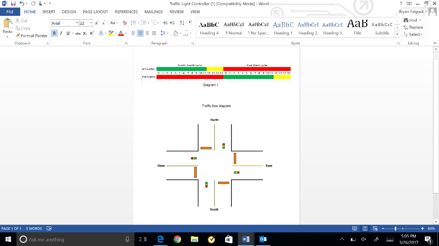Apply shading to paragraph

tap(175, 33)
